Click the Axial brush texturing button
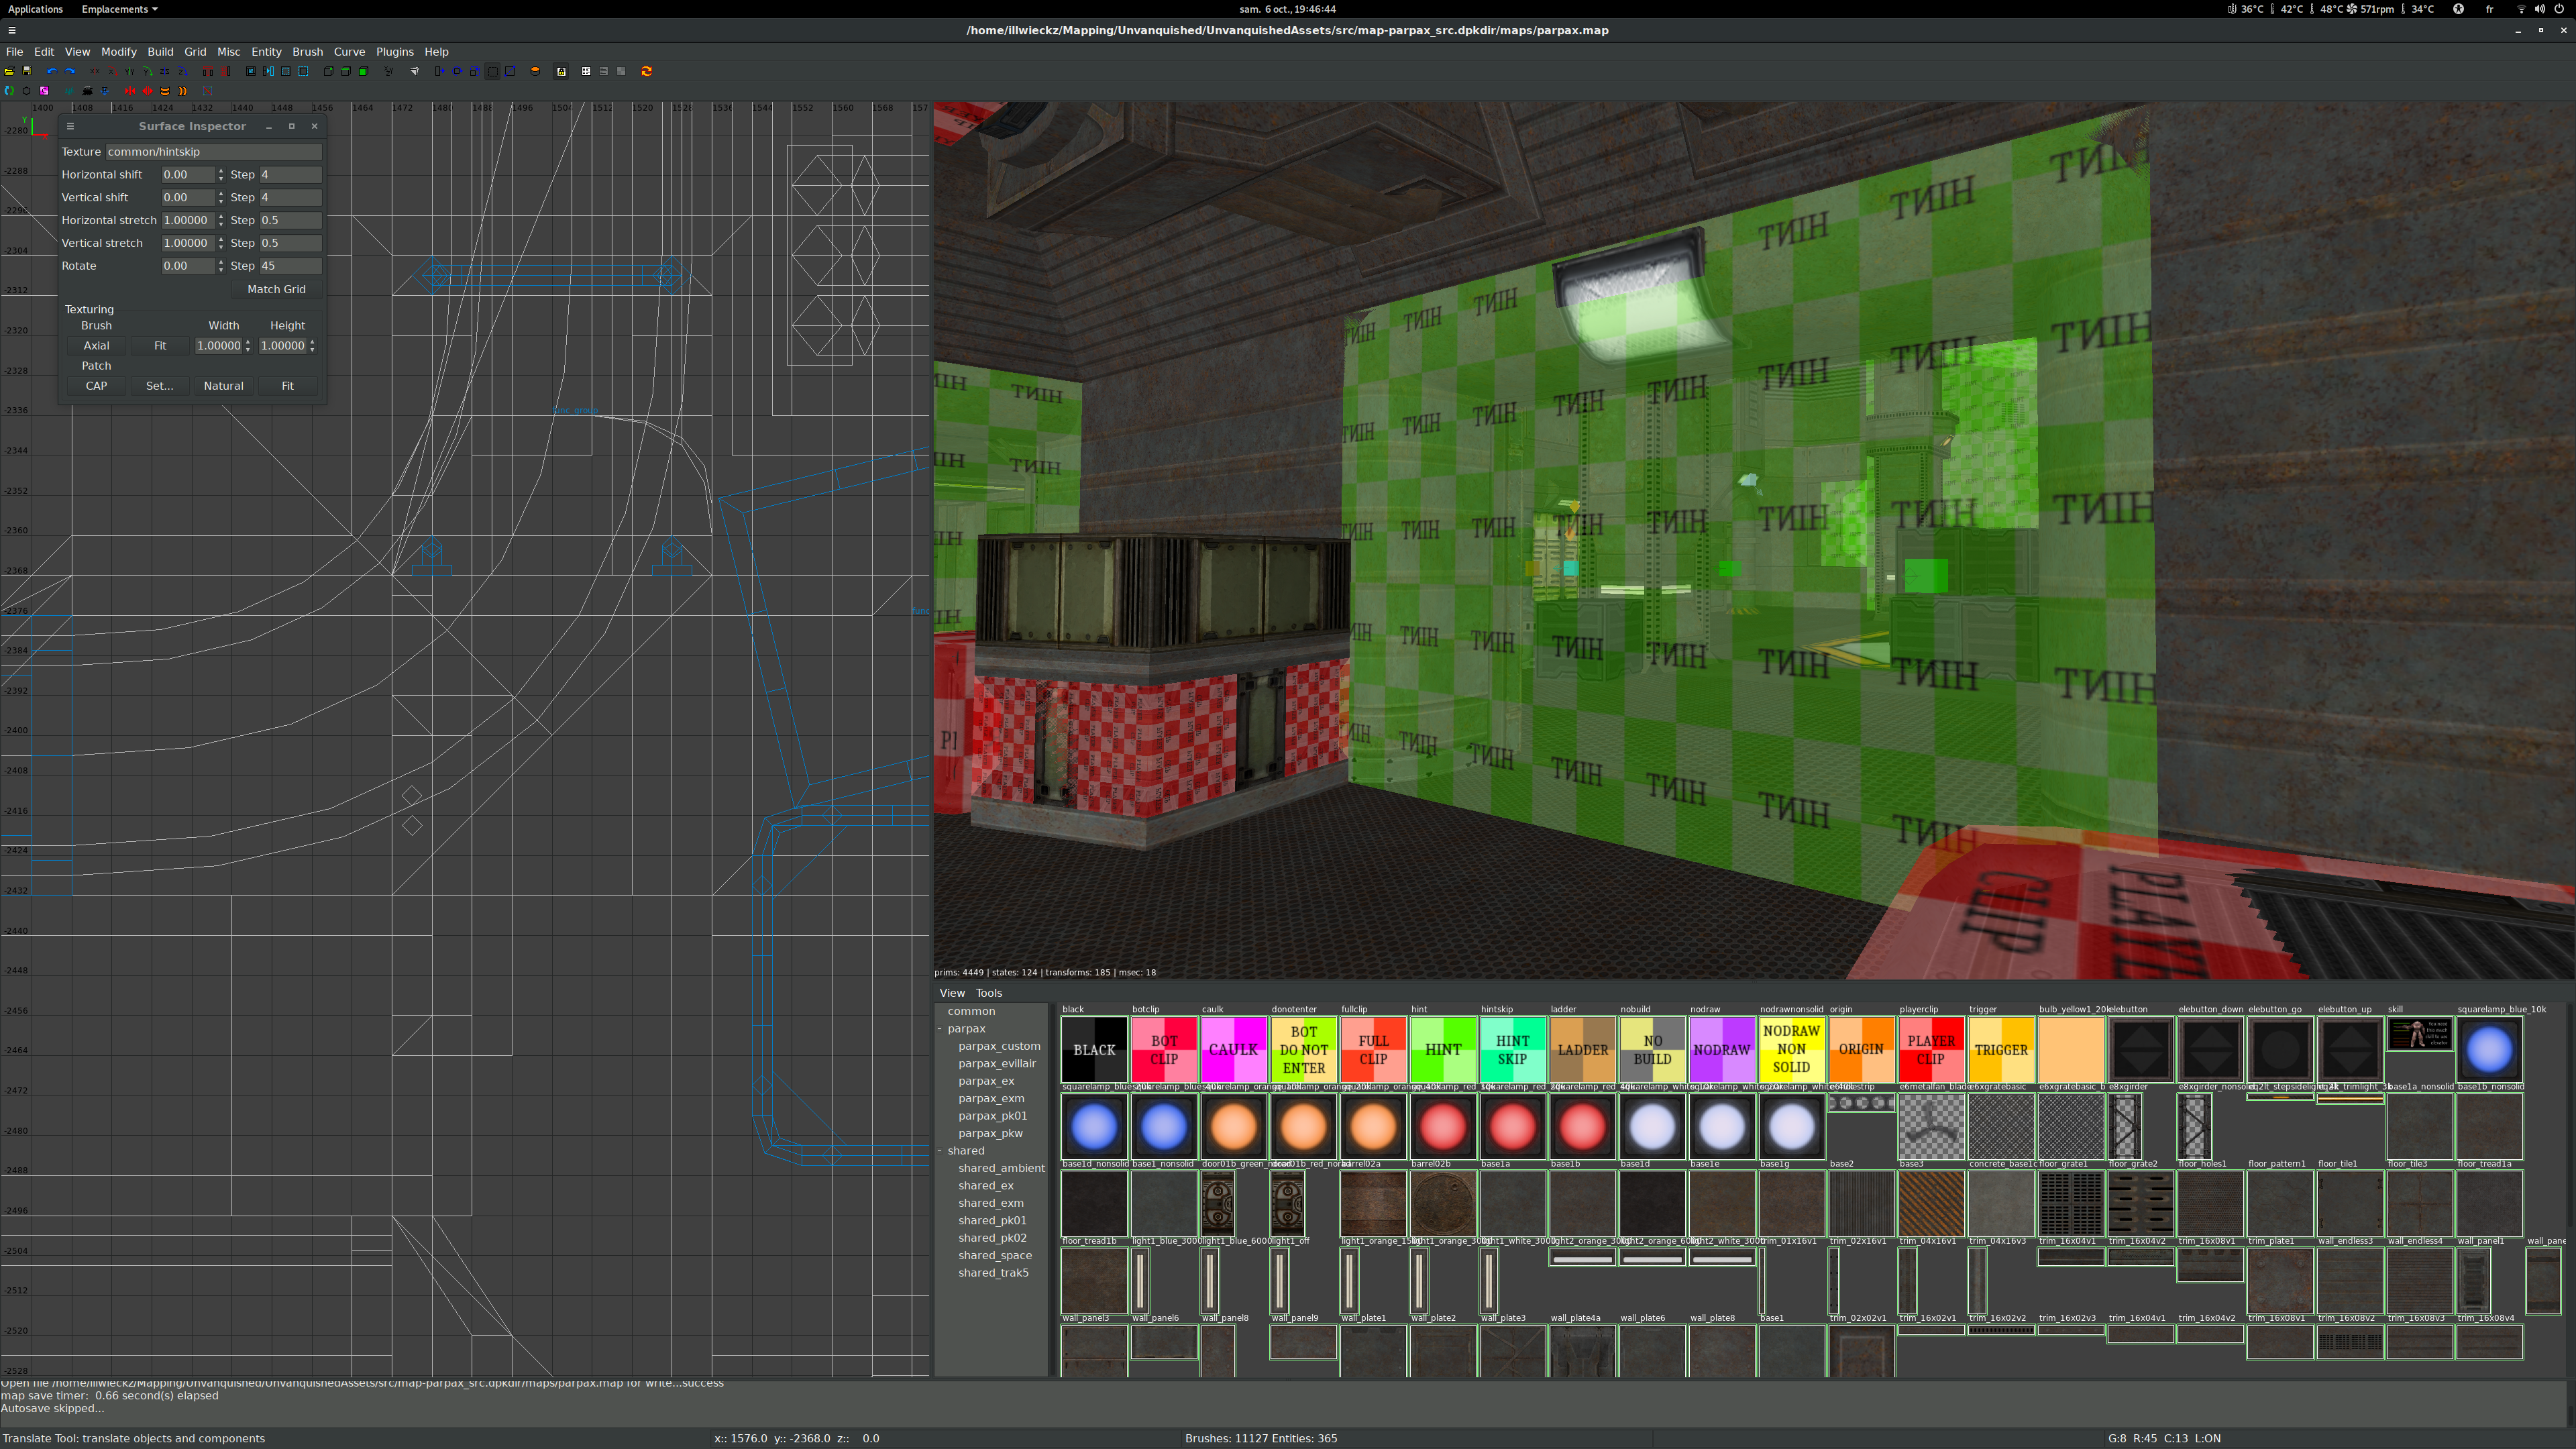The height and width of the screenshot is (1449, 2576). 96,346
